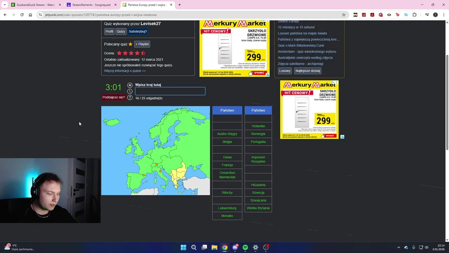Close the StreamElements Songrequest tab
Image resolution: width=449 pixels, height=253 pixels.
115,5
